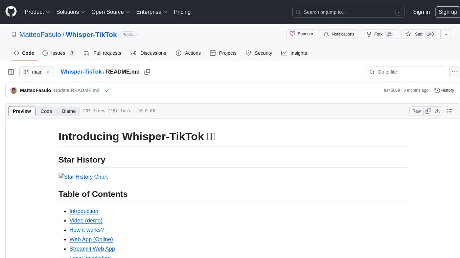Open the more file actions ellipsis menu
Viewport: 460px width, 258px height.
(x=455, y=72)
